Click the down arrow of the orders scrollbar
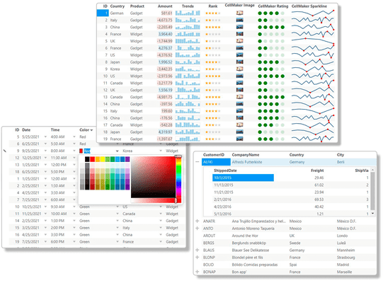This screenshot has height=283, width=383. (x=372, y=213)
